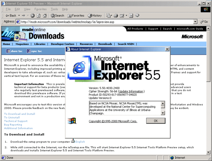Follow Bug Reporting link
Image resolution: width=212 pixels, height=161 pixels.
pyautogui.click(x=13, y=125)
